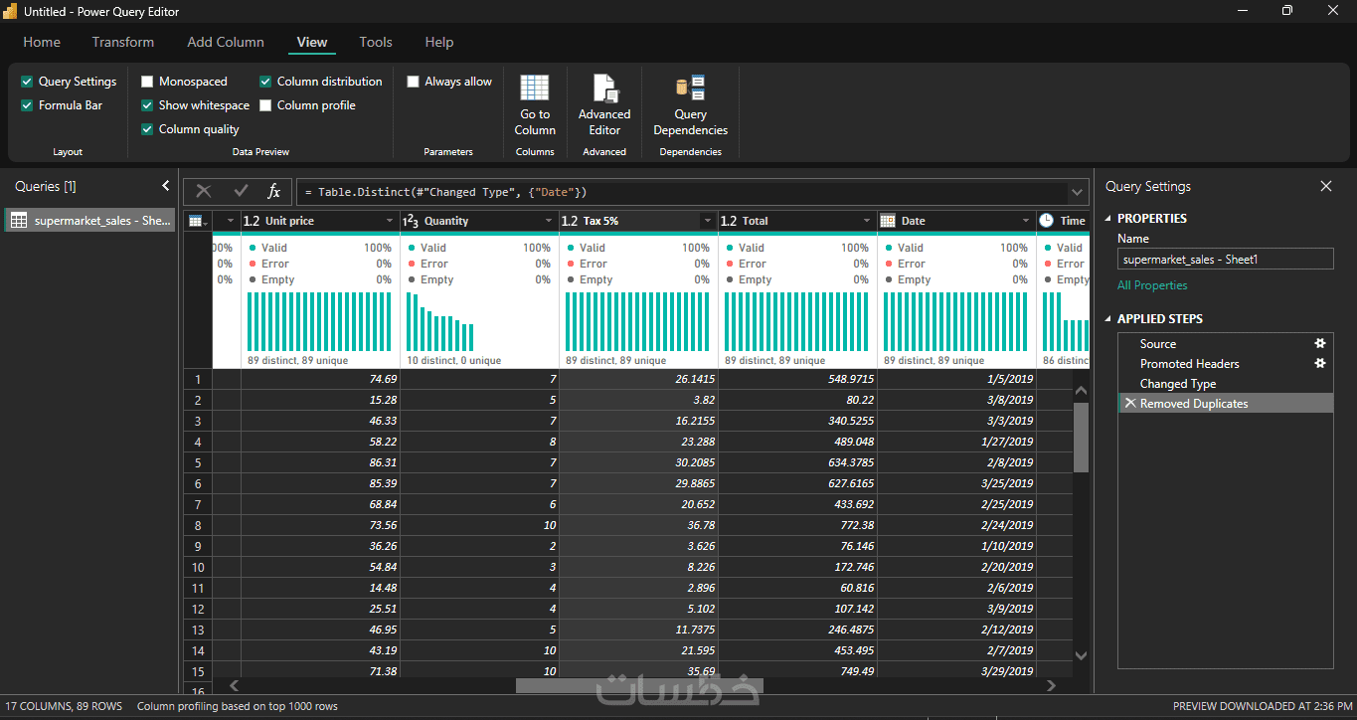The width and height of the screenshot is (1357, 720).
Task: Expand the formula bar
Action: click(1077, 192)
